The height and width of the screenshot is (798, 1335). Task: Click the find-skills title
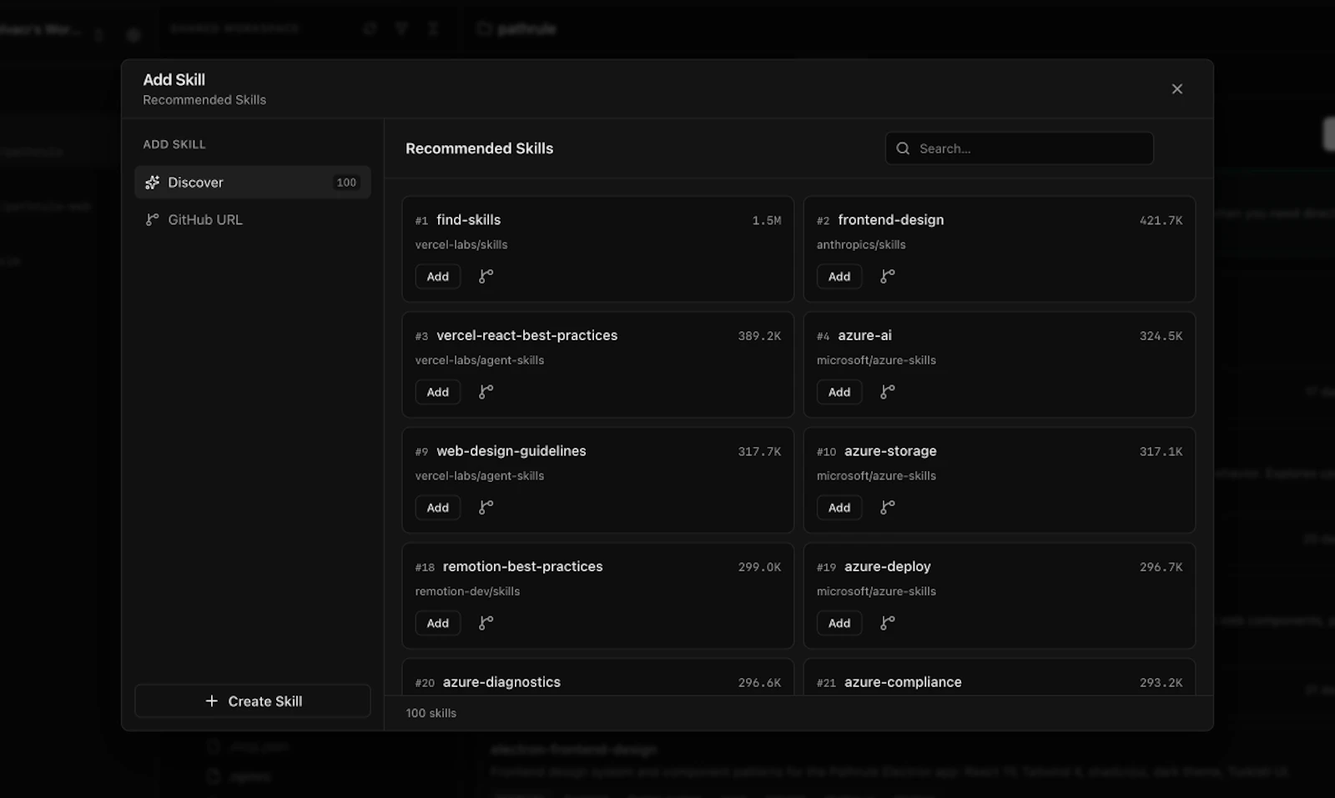tap(468, 220)
